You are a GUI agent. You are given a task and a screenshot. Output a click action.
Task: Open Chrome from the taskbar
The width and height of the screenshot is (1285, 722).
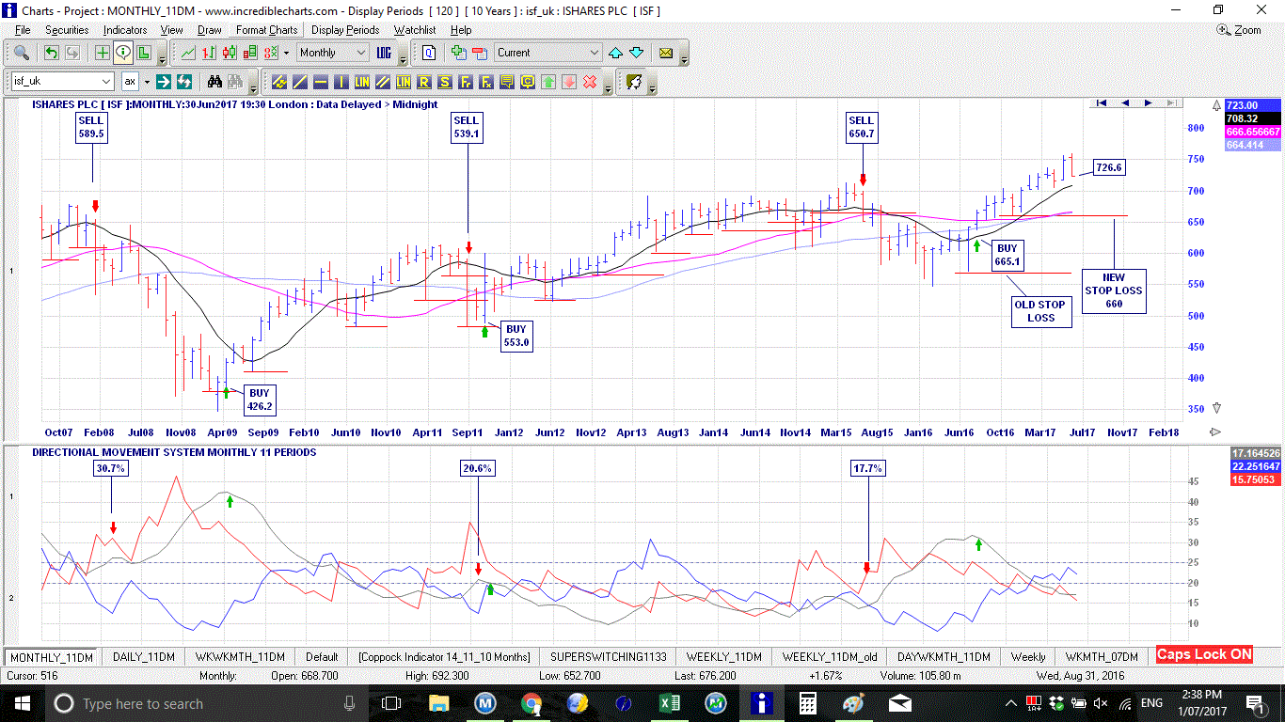point(531,703)
